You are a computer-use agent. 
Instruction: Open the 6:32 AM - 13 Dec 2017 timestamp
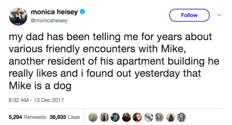[36, 100]
